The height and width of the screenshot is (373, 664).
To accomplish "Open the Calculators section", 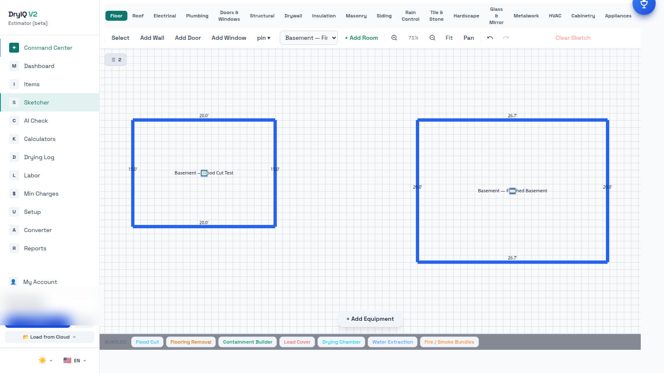I will [x=50, y=139].
